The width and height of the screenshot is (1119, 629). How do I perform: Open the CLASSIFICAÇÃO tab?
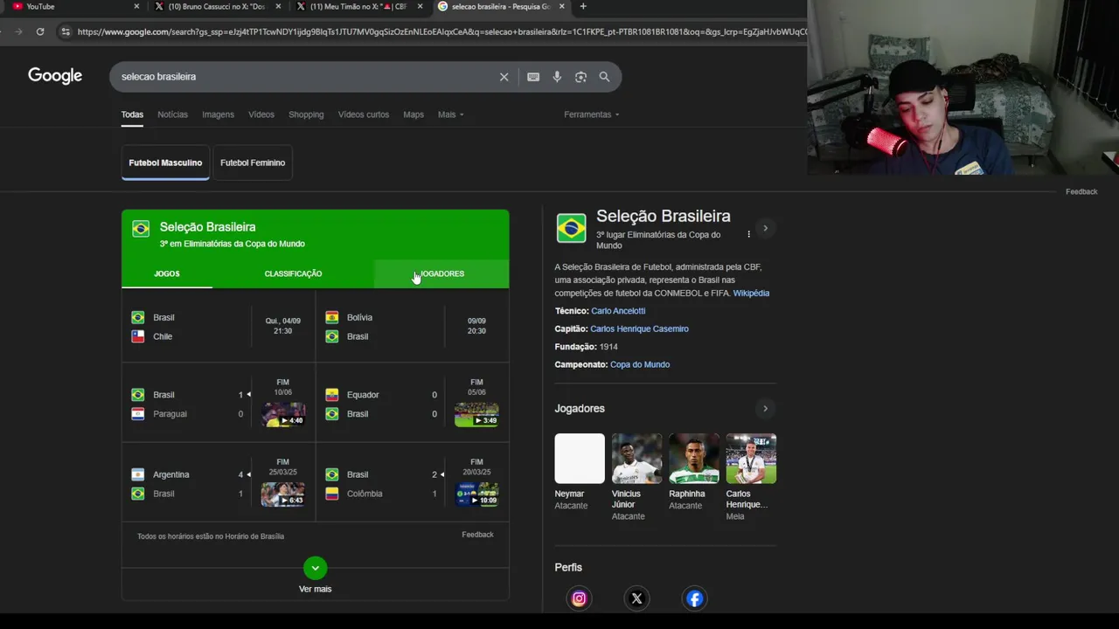[293, 273]
